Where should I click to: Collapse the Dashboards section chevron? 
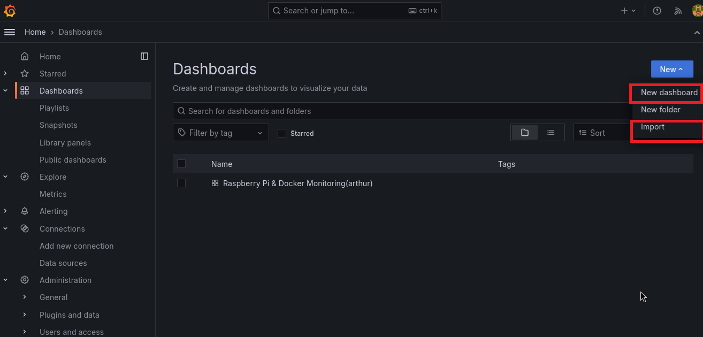(5, 91)
